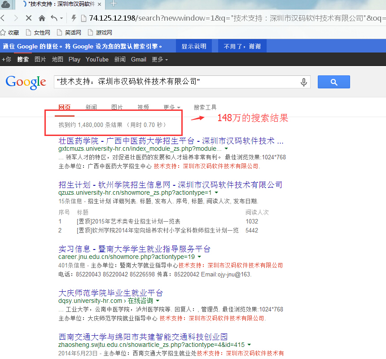Click the read count 1032 cell
This screenshot has width=386, height=359.
(252, 221)
